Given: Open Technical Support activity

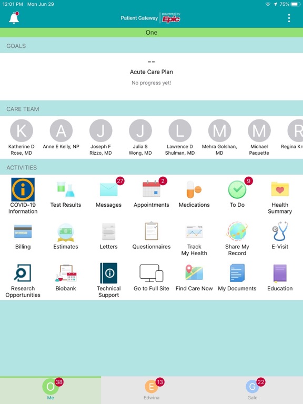Looking at the screenshot, I should pyautogui.click(x=108, y=280).
